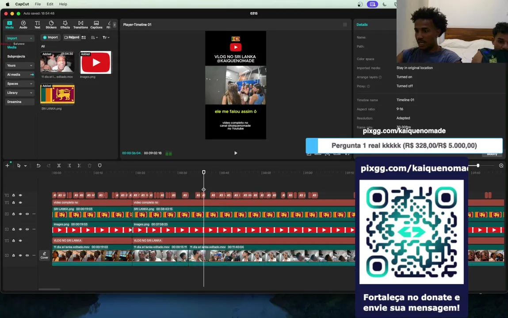Open the media sort dropdown

coord(94,38)
